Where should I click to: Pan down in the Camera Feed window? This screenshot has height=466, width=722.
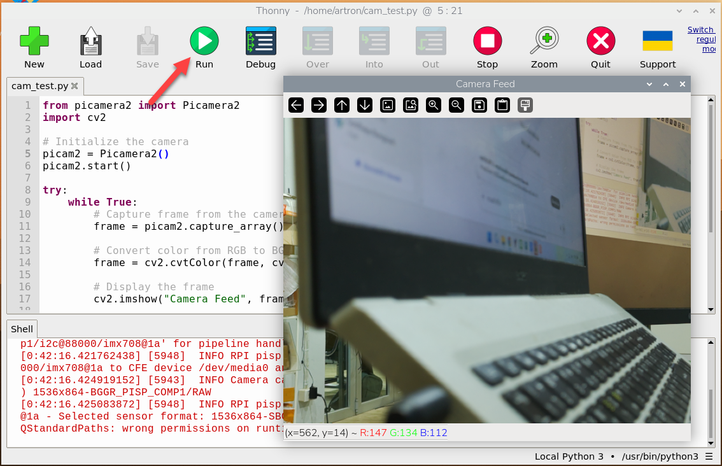(365, 105)
